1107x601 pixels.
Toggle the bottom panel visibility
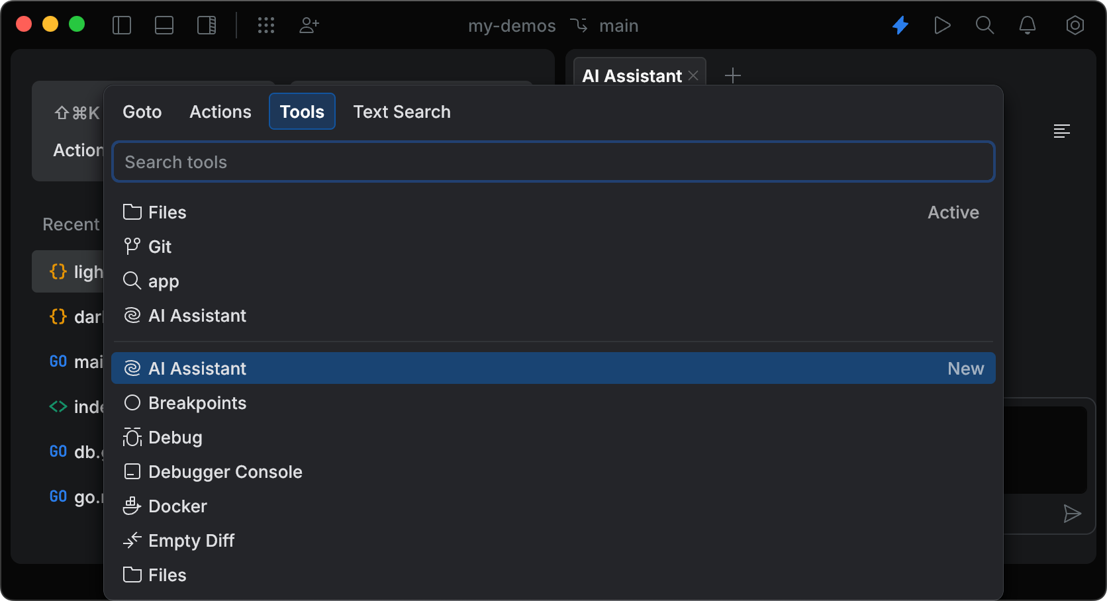[164, 25]
